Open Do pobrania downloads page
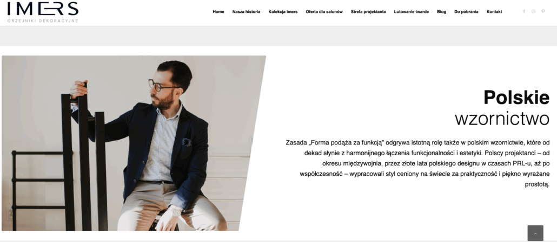This screenshot has height=242, width=557. click(466, 12)
